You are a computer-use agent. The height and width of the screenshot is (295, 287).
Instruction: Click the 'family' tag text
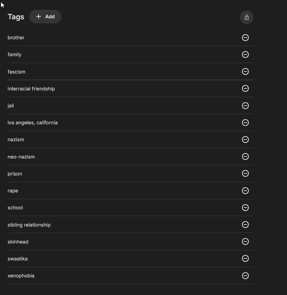point(15,55)
